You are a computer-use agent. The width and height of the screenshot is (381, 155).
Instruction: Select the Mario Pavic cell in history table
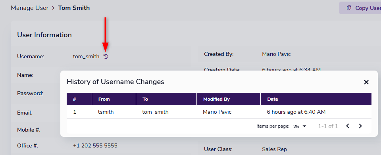(x=217, y=112)
